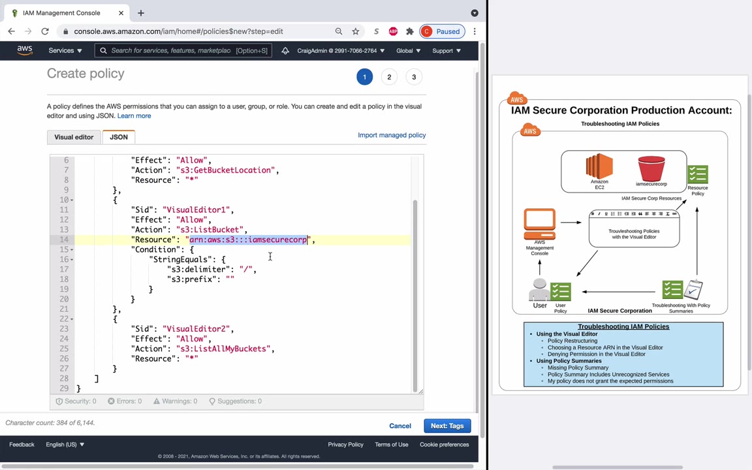Screen dimensions: 752x470
Task: Open the browser extensions puzzle icon
Action: [410, 31]
